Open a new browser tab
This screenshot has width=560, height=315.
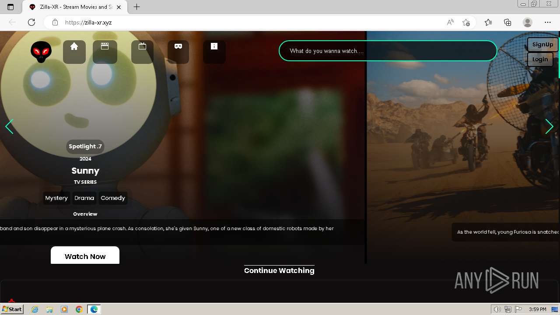click(x=137, y=7)
